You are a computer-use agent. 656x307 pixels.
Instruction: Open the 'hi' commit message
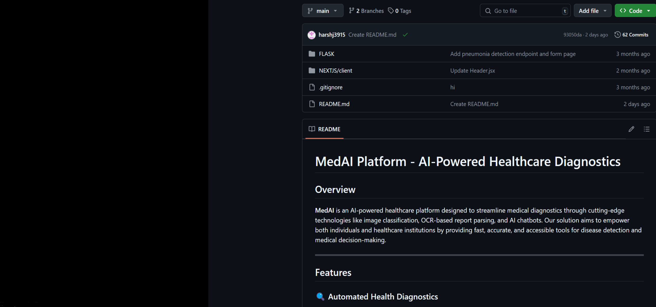click(452, 87)
